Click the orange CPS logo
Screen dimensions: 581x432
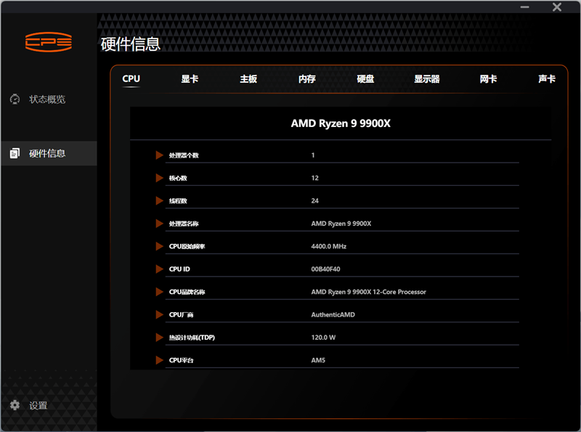[49, 42]
